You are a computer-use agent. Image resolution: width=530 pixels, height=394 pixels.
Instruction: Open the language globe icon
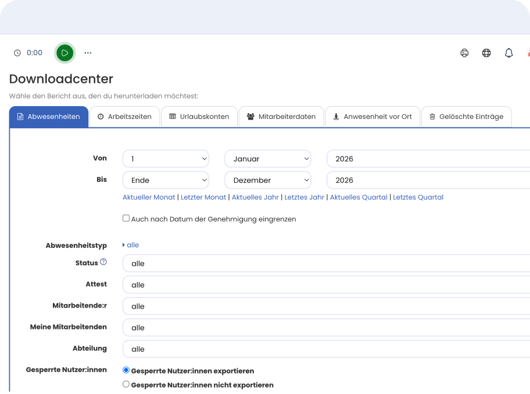tap(486, 53)
